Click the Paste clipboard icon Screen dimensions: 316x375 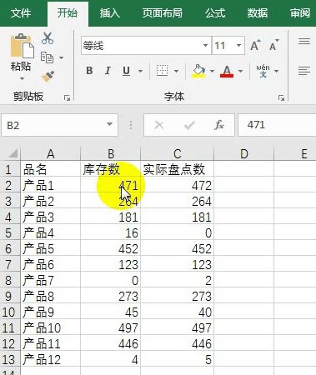(23, 46)
